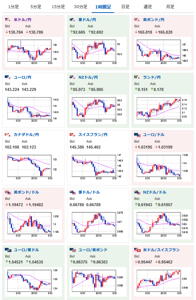Click the ユーロ/豪ドル chart thumbnail
Screen dimensions: 196x300
point(33,282)
